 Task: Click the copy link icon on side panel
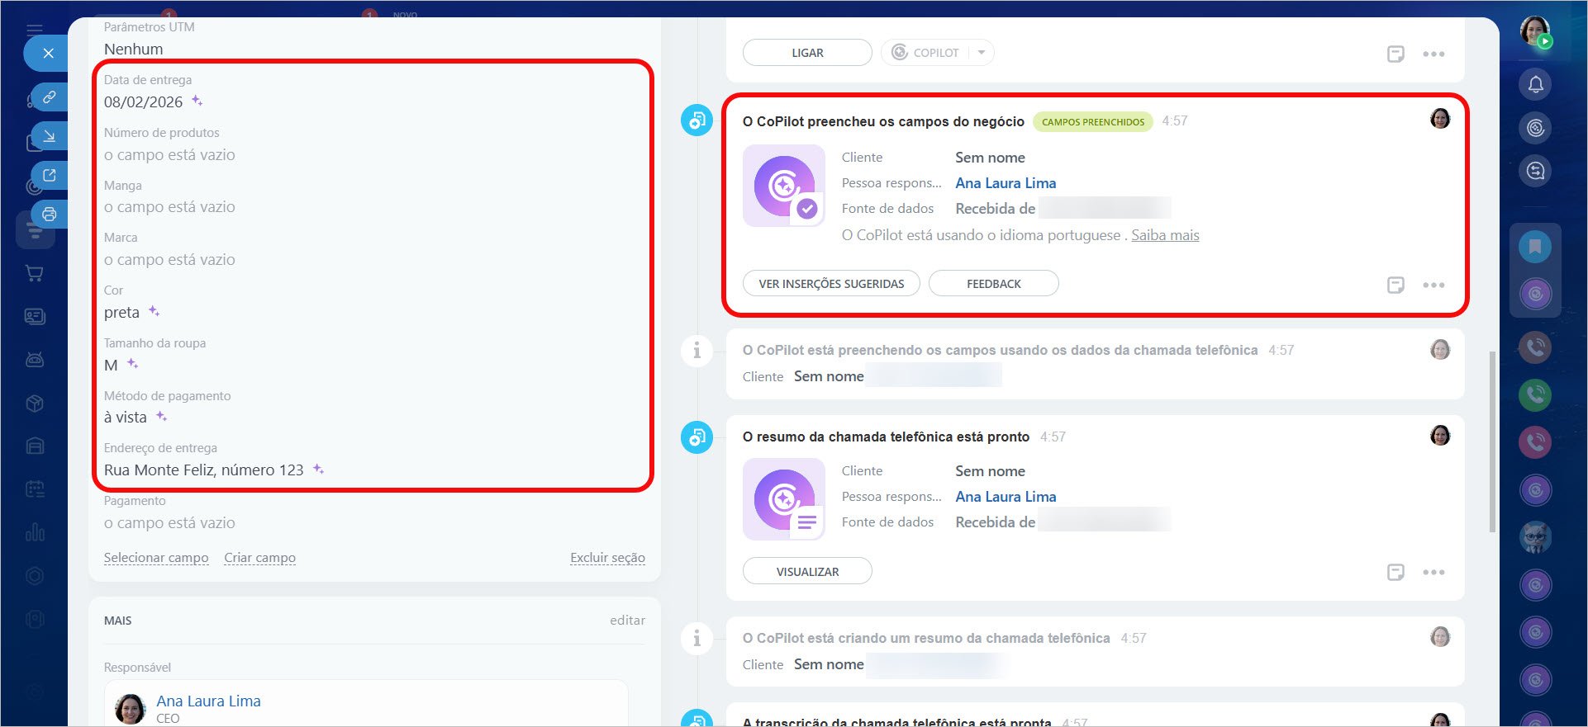[x=50, y=97]
